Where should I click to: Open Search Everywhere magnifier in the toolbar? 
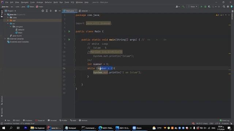224,7
